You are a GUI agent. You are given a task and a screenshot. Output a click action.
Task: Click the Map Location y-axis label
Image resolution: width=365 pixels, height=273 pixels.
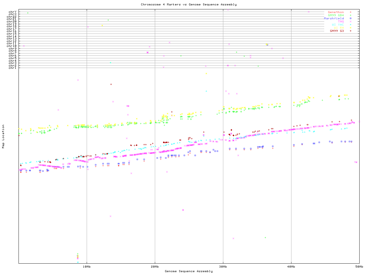[x=3, y=136]
